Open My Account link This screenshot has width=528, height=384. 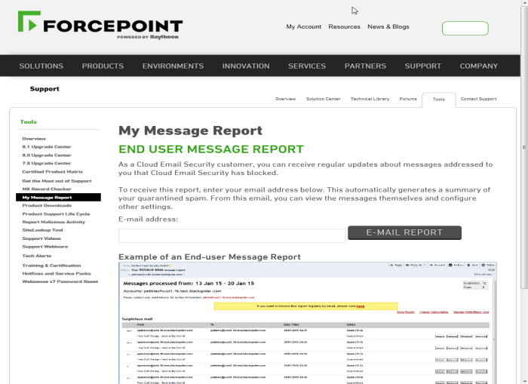tap(303, 26)
